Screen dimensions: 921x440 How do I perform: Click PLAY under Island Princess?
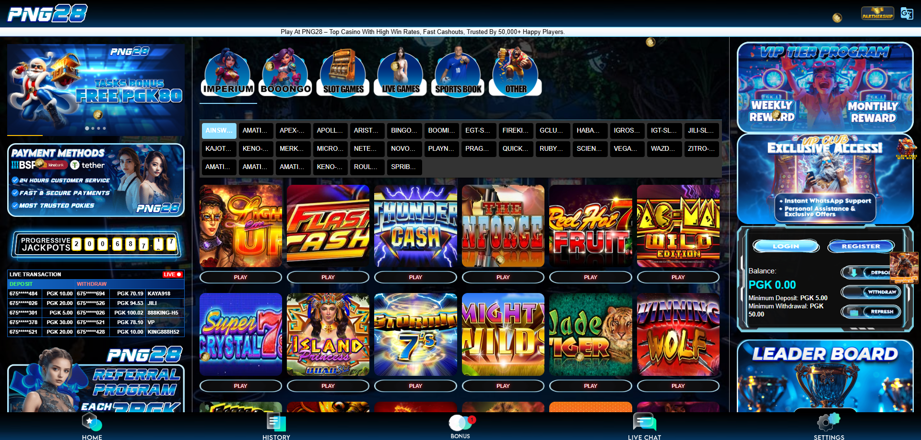[328, 386]
